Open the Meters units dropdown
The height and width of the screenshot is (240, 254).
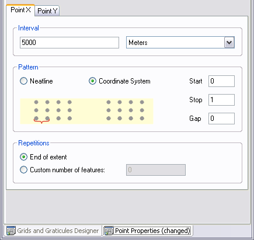(x=229, y=43)
